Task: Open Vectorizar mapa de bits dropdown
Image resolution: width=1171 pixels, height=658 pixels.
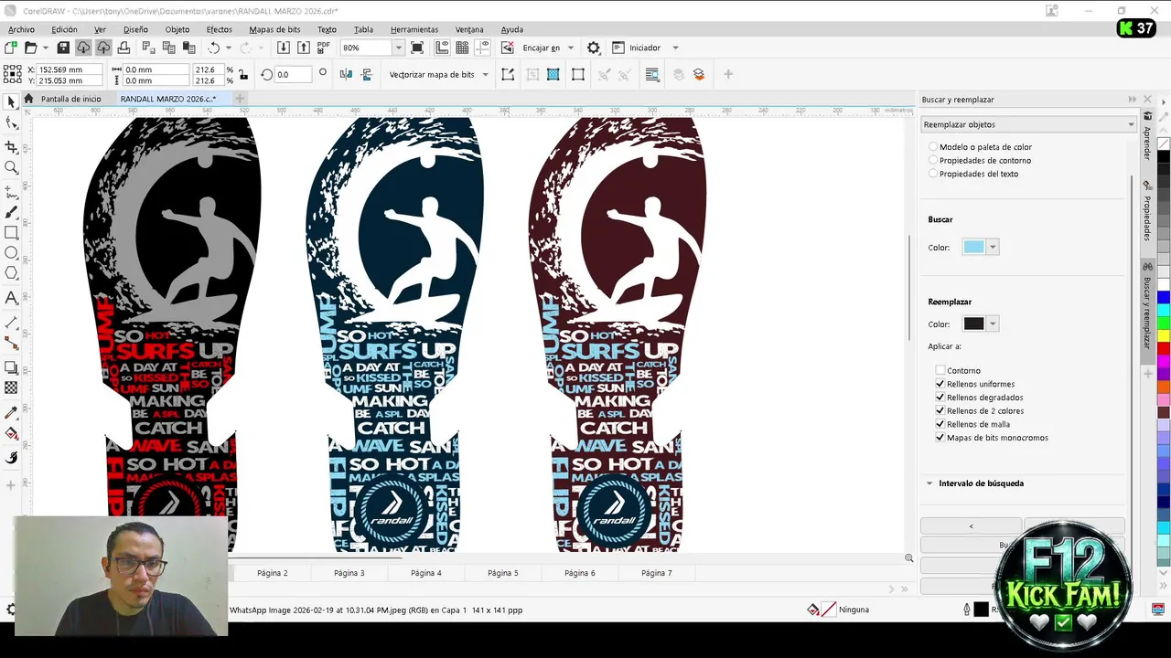Action: pyautogui.click(x=485, y=74)
